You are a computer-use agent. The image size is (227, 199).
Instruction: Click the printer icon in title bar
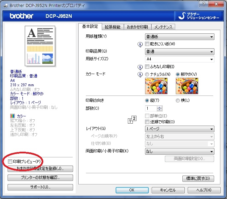coord(5,6)
